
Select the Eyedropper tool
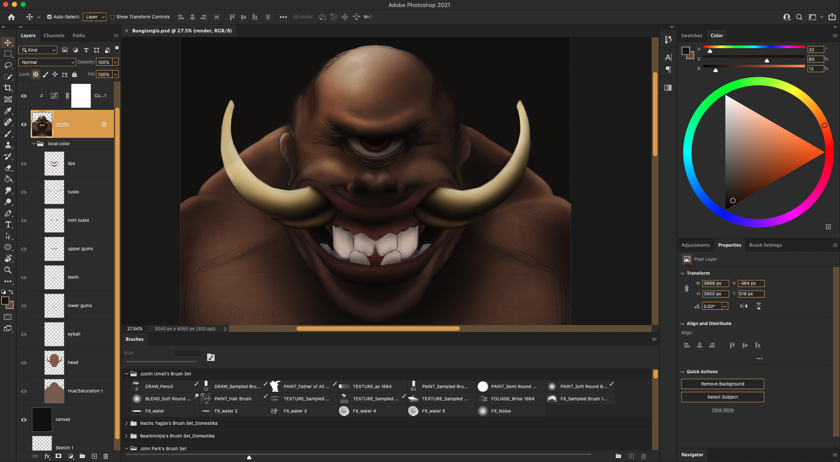point(8,111)
